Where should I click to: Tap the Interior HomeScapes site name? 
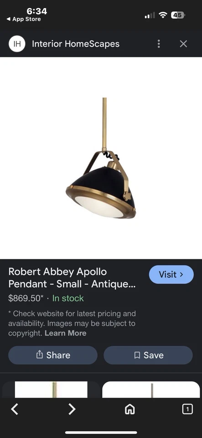tap(76, 44)
